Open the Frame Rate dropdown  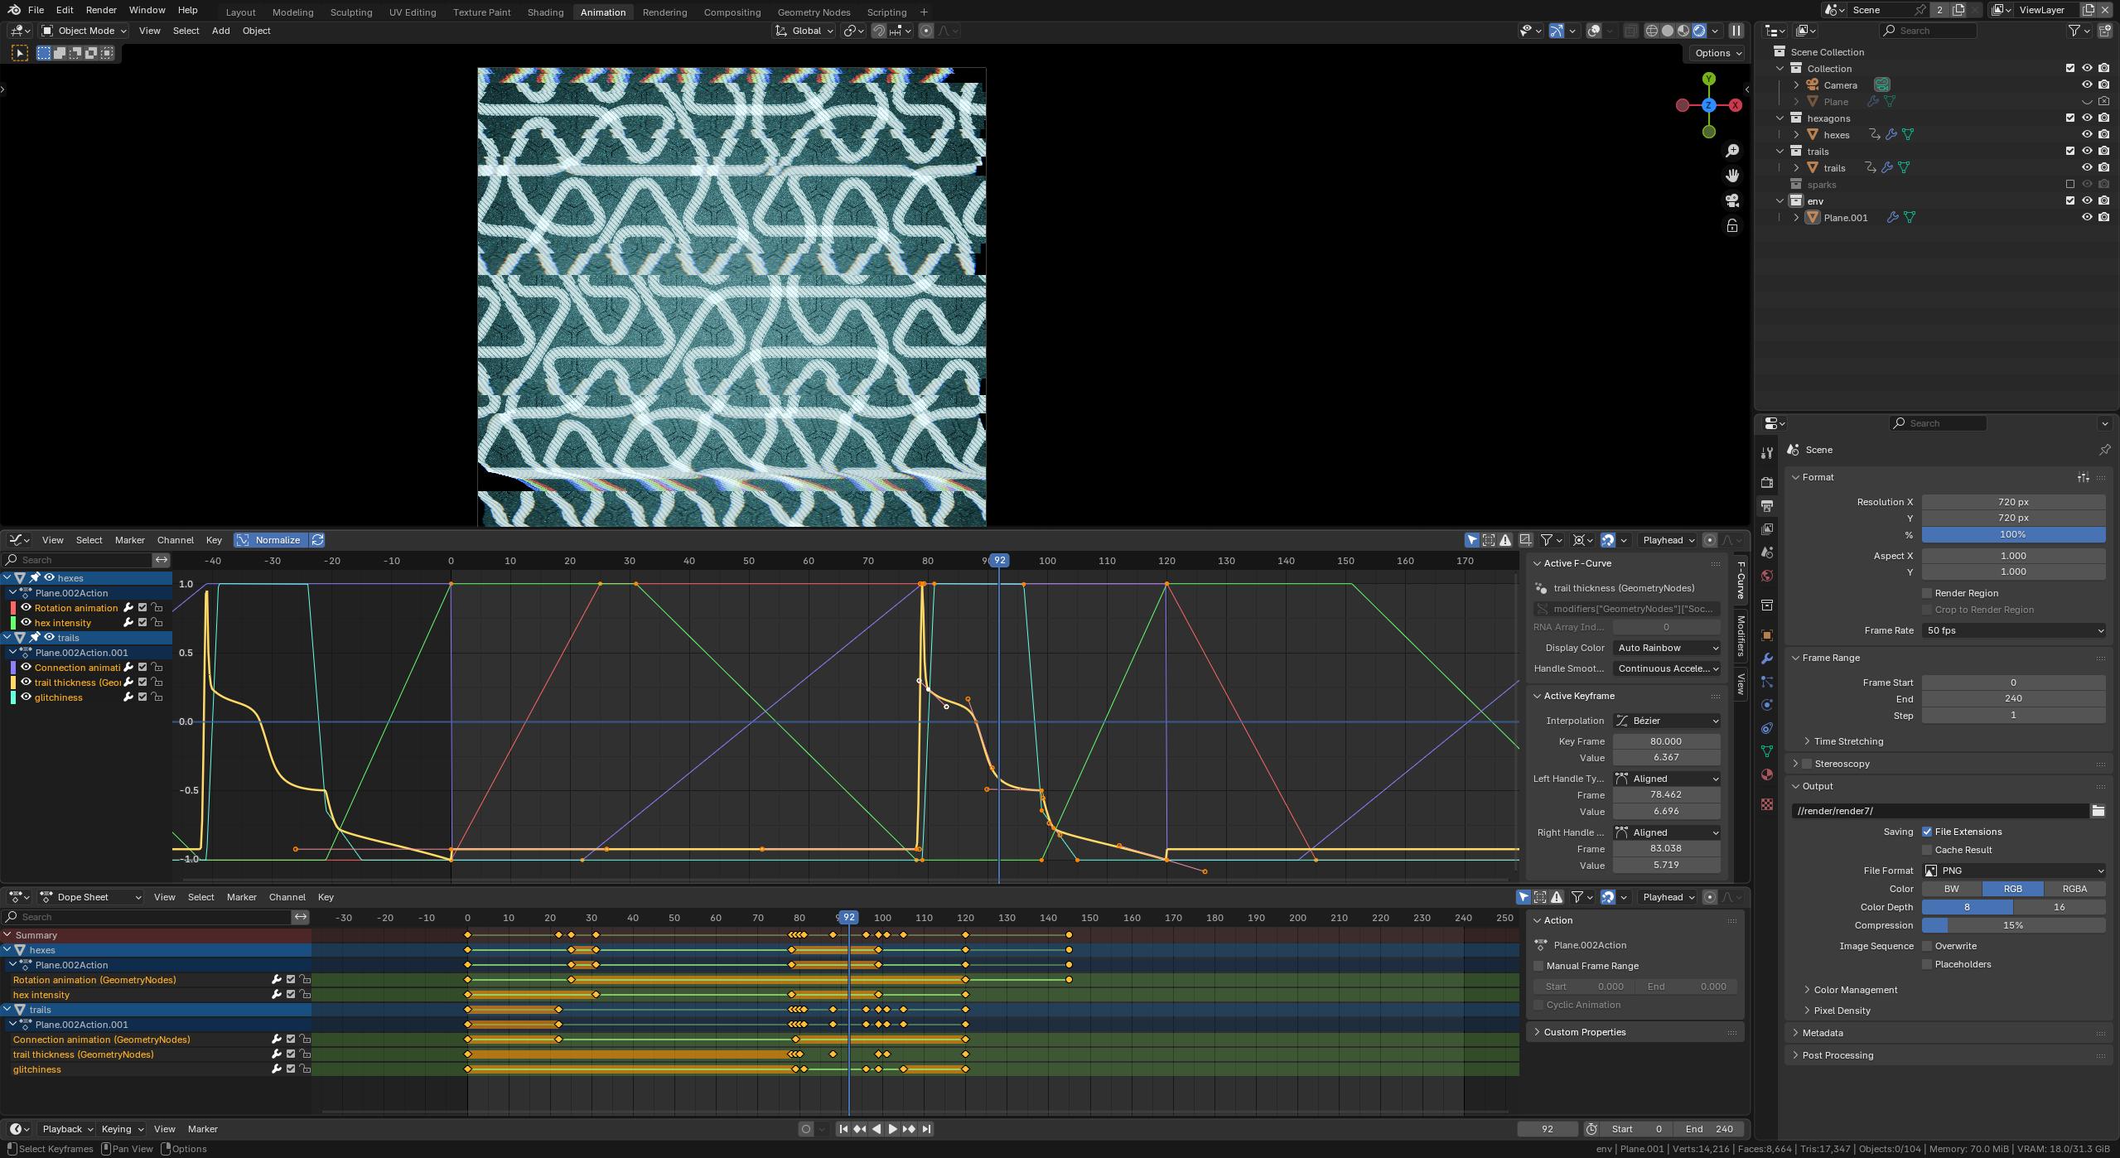pyautogui.click(x=2013, y=630)
